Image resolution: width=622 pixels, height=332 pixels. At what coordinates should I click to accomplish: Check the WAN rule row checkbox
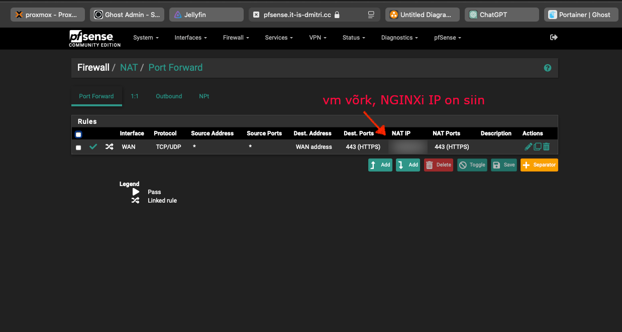78,147
